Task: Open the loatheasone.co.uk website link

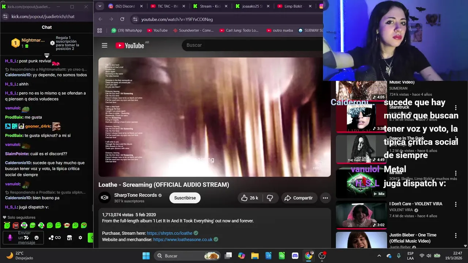Action: (183, 240)
